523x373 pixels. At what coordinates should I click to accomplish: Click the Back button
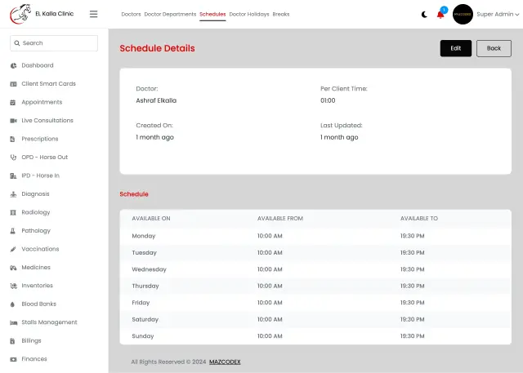[x=494, y=48]
